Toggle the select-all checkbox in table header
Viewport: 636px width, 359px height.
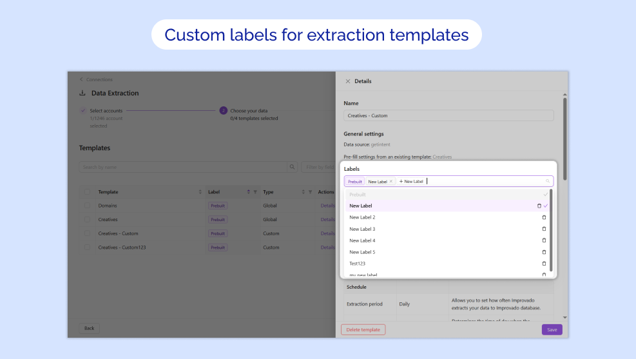[x=87, y=192]
